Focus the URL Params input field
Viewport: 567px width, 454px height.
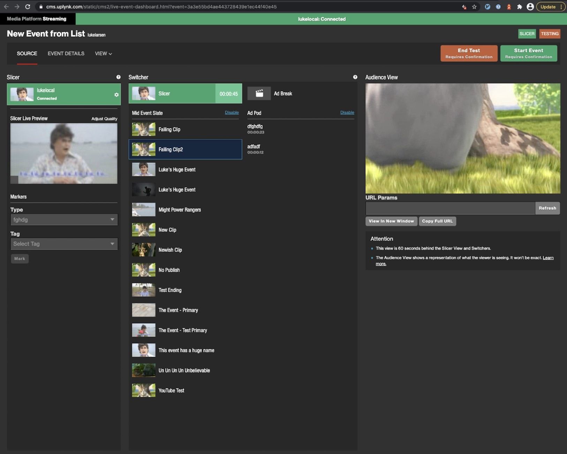pyautogui.click(x=450, y=208)
